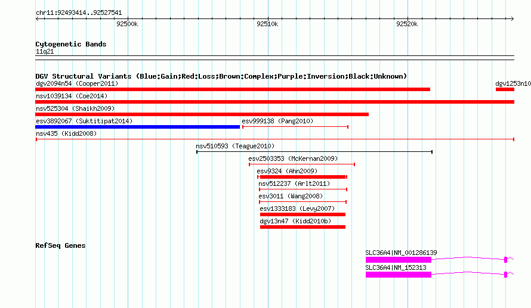Image resolution: width=531 pixels, height=308 pixels.
Task: Click the 92500k ruler position label
Action: [x=127, y=24]
